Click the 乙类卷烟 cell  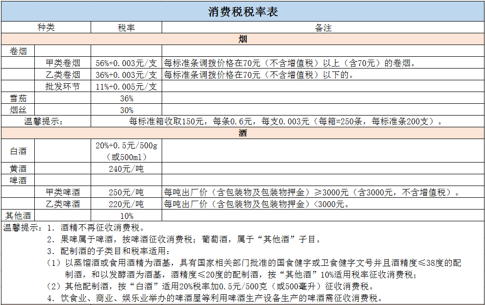[x=63, y=75]
